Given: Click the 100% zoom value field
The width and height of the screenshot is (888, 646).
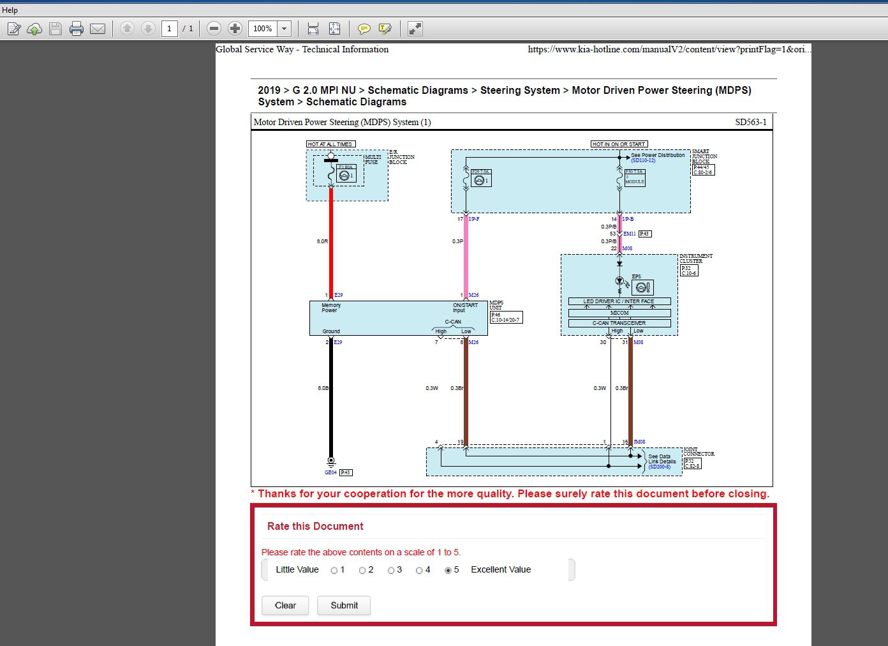Looking at the screenshot, I should pos(263,29).
